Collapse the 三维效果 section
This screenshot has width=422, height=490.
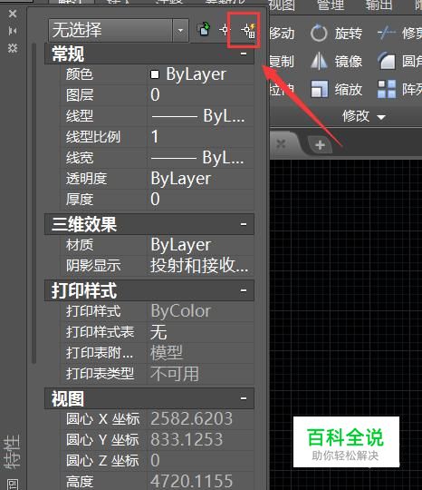click(244, 224)
